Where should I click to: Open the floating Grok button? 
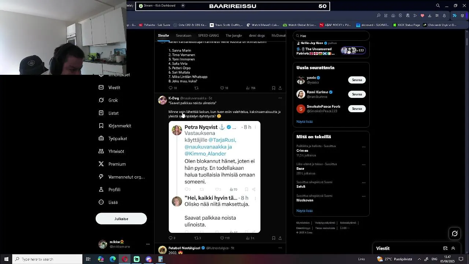point(455,234)
